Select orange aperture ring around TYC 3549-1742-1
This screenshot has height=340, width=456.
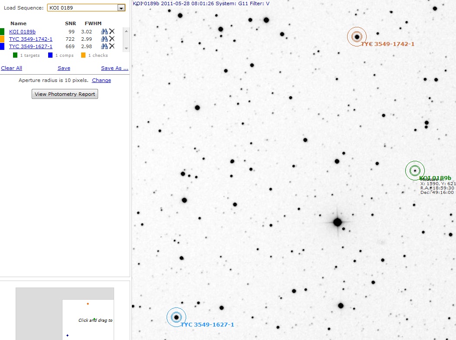[x=357, y=37]
